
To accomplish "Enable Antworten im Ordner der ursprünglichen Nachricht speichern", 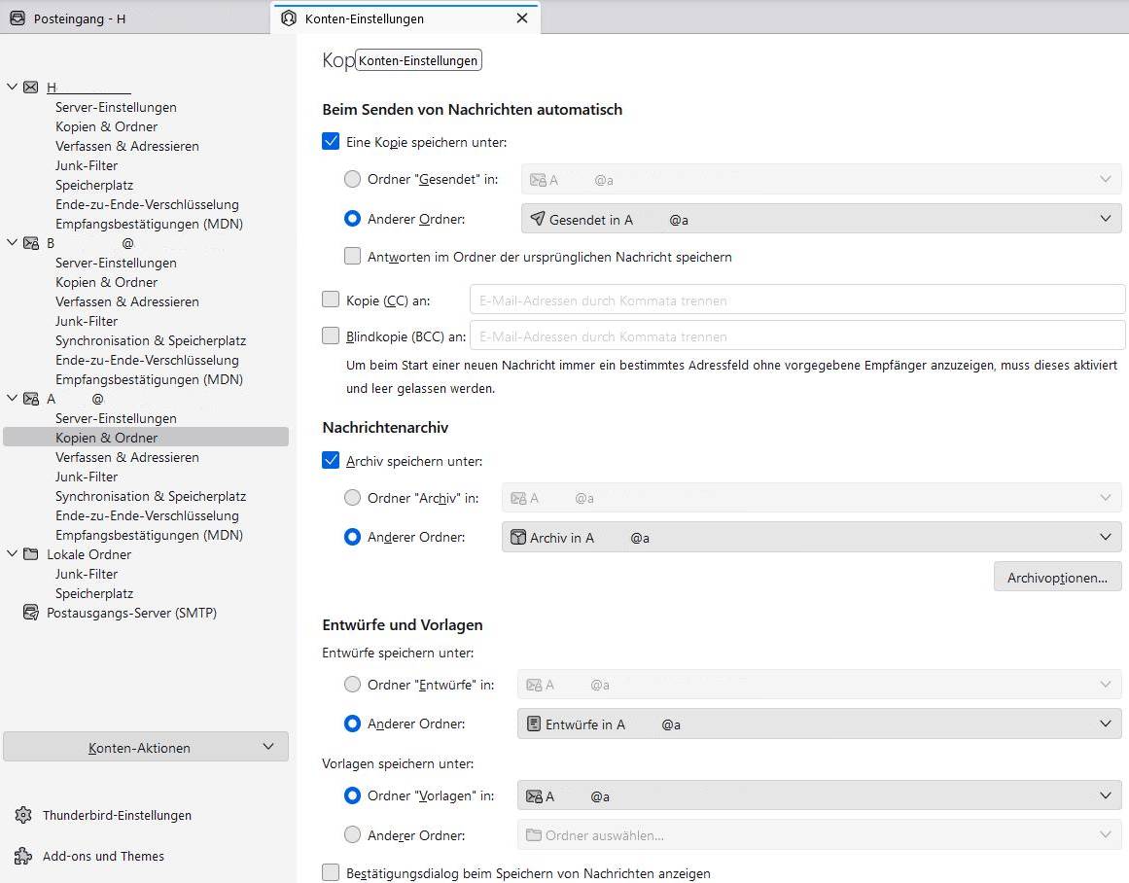I will pos(352,256).
